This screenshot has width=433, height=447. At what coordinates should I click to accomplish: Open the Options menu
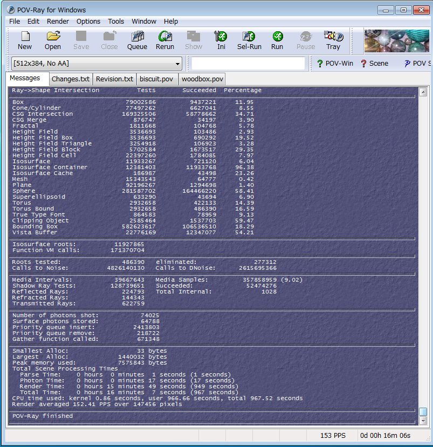click(x=88, y=22)
